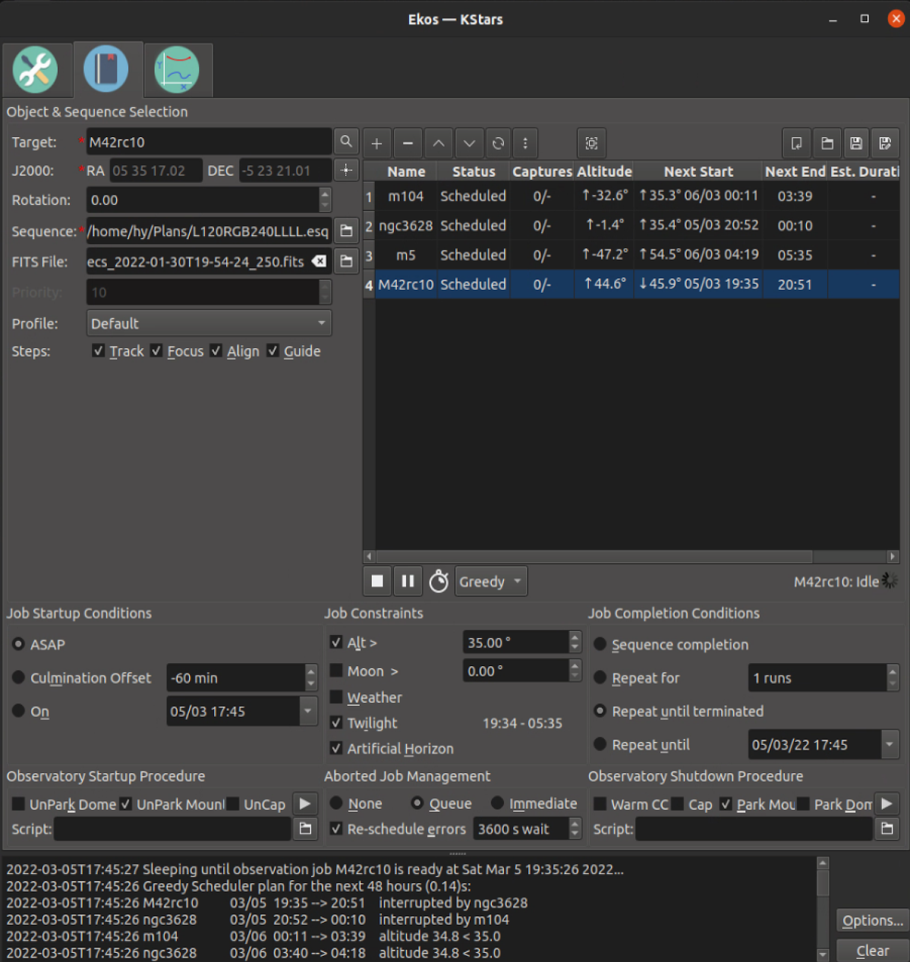Select the ngc3628 job row
Screen dimensions: 910x962
(632, 225)
